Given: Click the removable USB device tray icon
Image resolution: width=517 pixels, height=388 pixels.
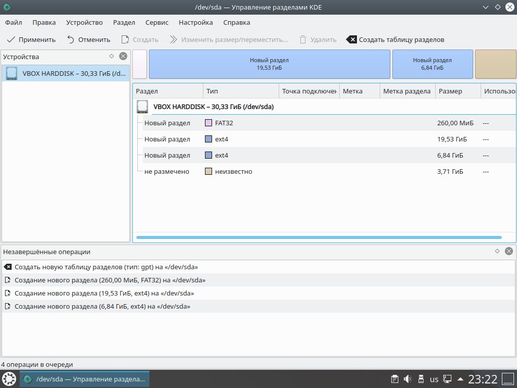Looking at the screenshot, I should 421,379.
